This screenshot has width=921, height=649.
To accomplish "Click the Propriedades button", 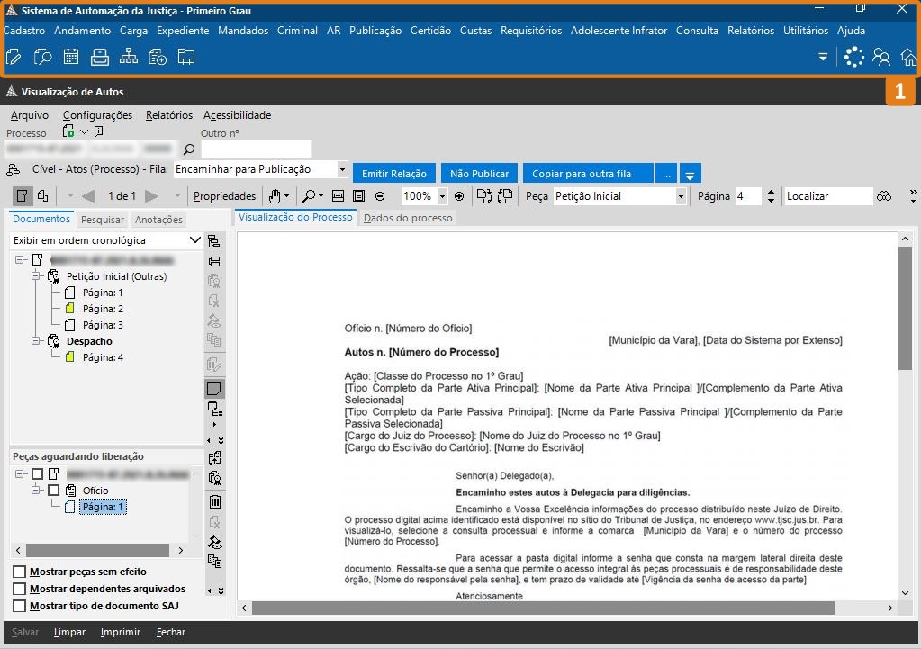I will point(224,196).
